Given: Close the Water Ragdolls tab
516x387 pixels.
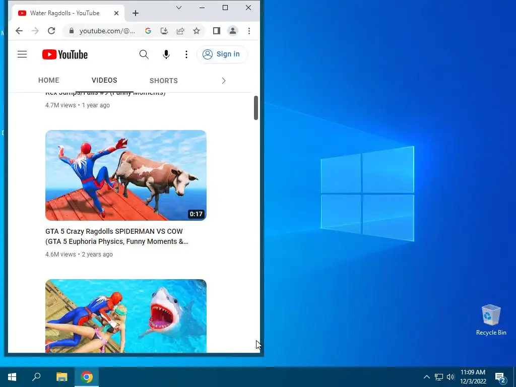Looking at the screenshot, I should [x=116, y=13].
